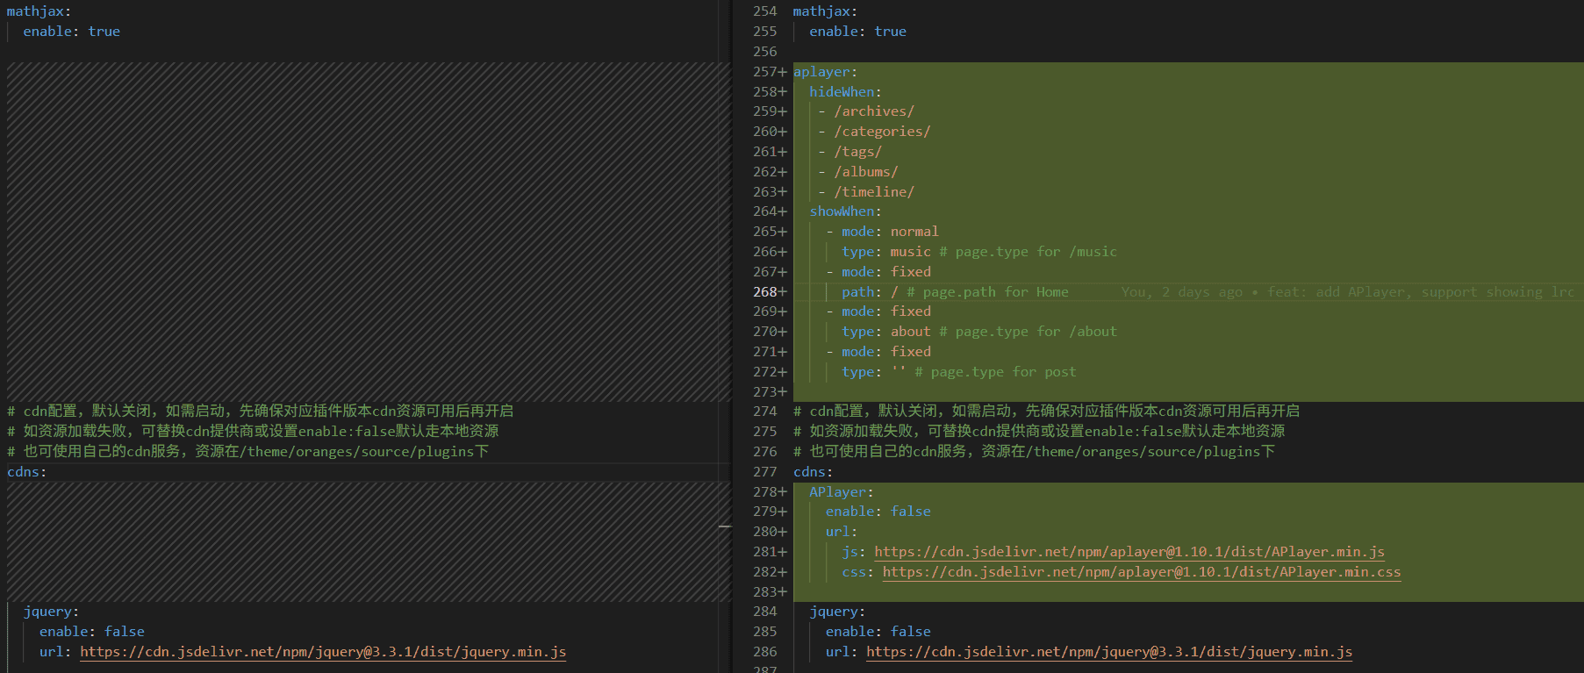1584x673 pixels.
Task: Click 'hideWhen:' key on line 258
Action: [x=845, y=92]
